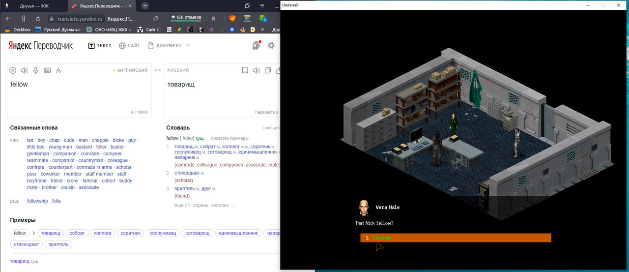
Task: Select the example chip 'сослуживец'
Action: pos(163,233)
